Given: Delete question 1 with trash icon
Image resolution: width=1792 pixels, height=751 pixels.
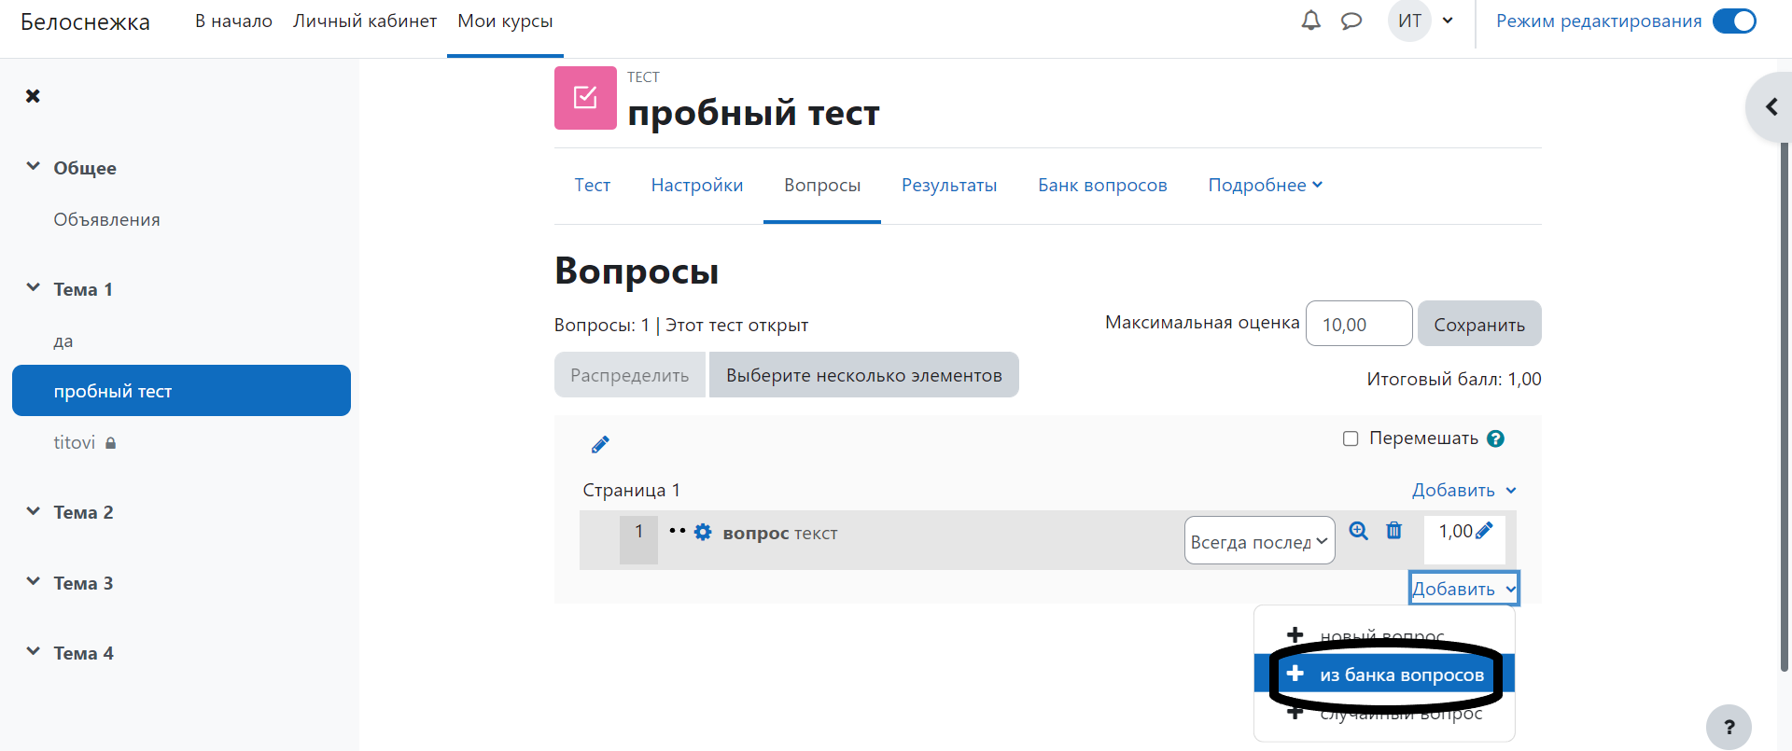Looking at the screenshot, I should point(1393,531).
